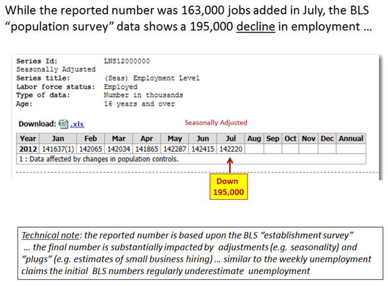Click the (Seas) Employment Level title
Screen dimensions: 388x286
click(x=152, y=78)
